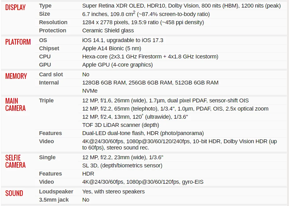Viewport: 289px width, 206px height.
Task: Select the Triple main camera label
Action: pos(46,100)
